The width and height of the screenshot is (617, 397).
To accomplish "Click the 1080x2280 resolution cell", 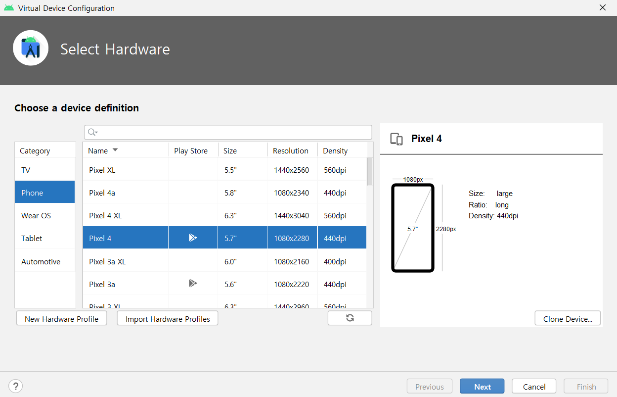I will coord(291,238).
